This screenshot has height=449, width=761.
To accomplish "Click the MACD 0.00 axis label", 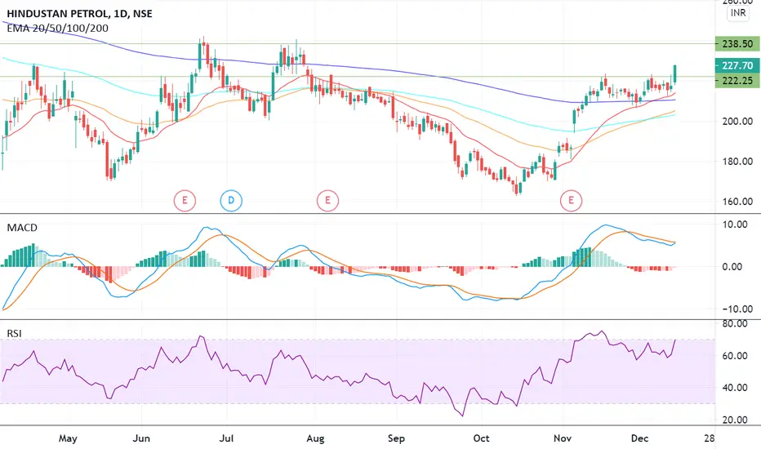I will pos(732,266).
